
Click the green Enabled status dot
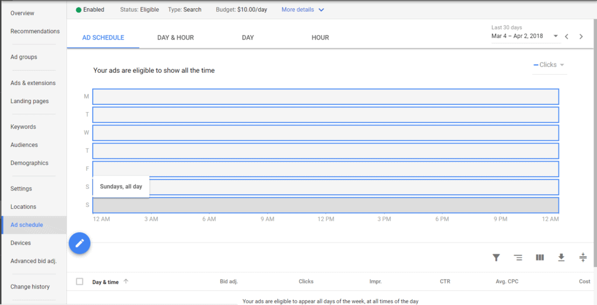(x=79, y=10)
